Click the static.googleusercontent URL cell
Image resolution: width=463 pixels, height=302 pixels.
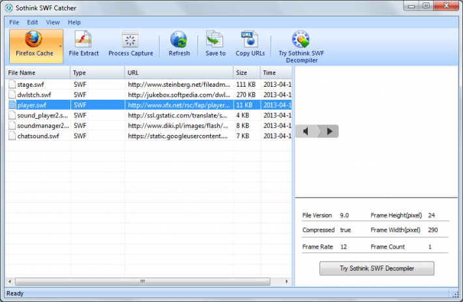point(179,136)
